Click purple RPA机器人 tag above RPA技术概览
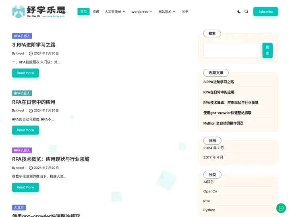This screenshot has height=217, width=290. (22, 150)
